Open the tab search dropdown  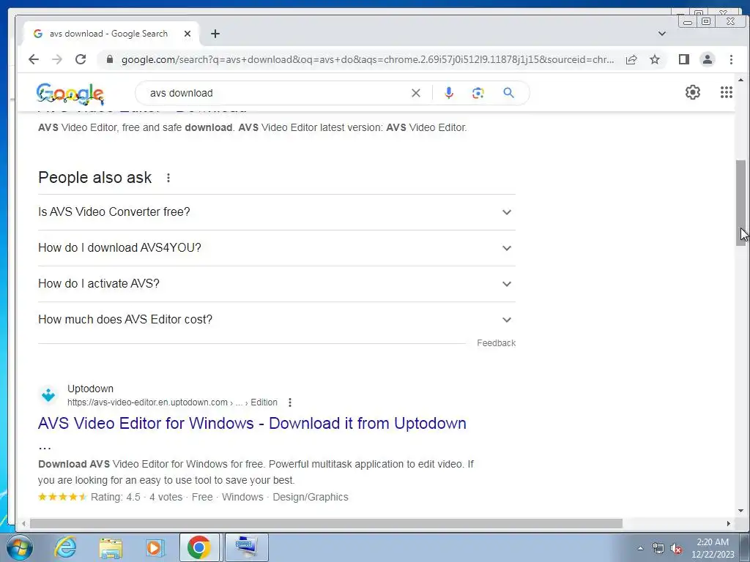click(662, 34)
